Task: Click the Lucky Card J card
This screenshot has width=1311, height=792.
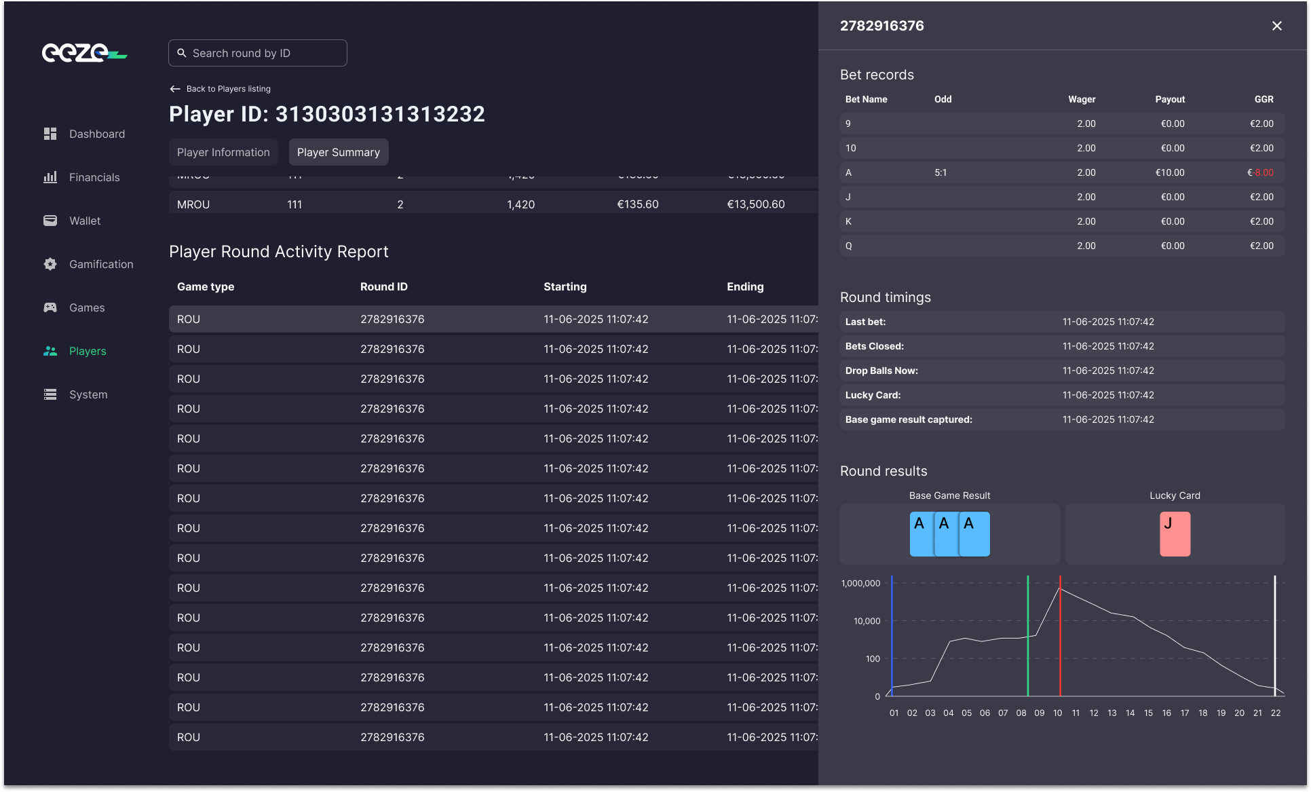Action: [1175, 534]
